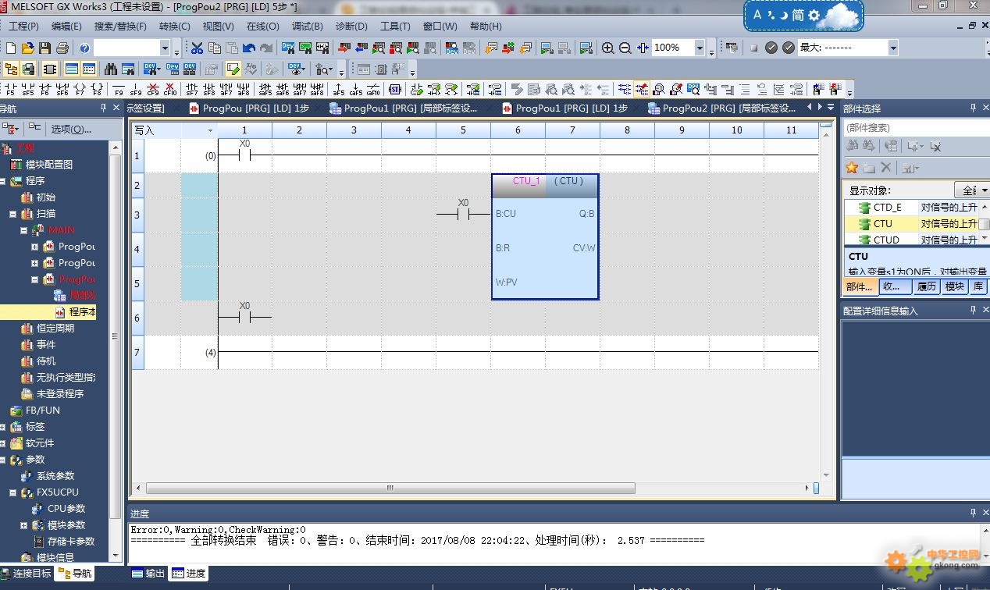Insert rising pulse contact sF7

point(192,89)
